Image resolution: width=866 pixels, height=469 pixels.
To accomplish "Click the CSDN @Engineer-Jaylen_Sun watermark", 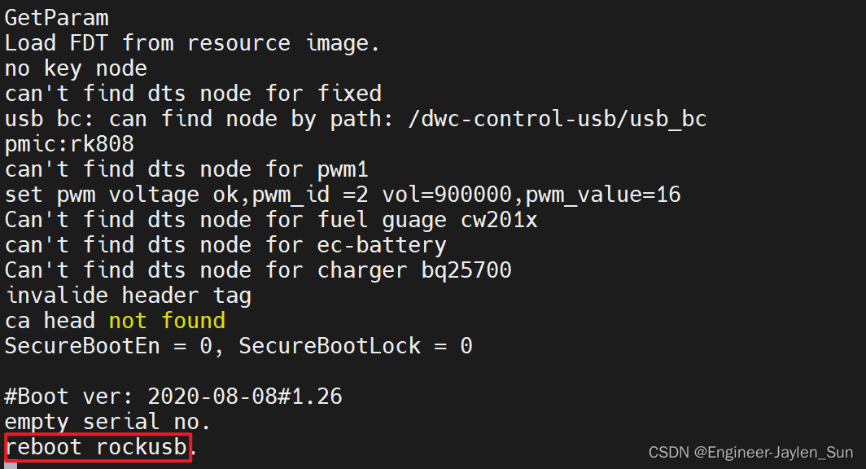I will [x=751, y=453].
